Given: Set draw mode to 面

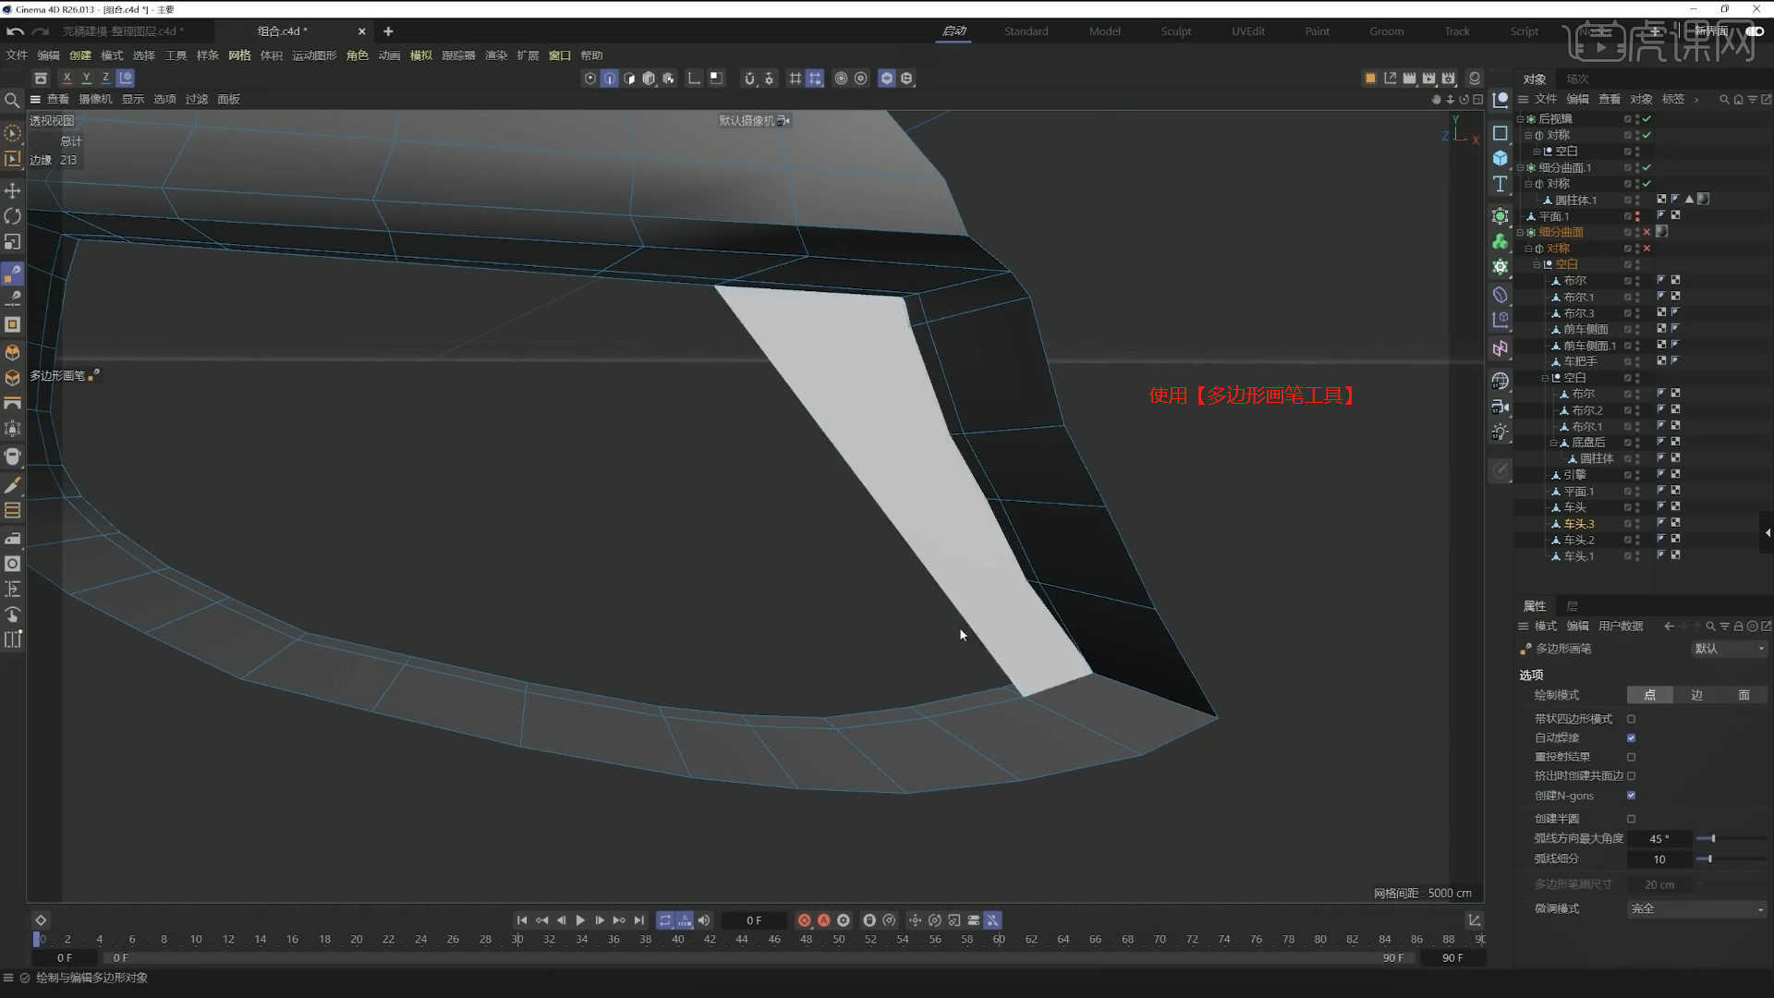Looking at the screenshot, I should [1744, 695].
